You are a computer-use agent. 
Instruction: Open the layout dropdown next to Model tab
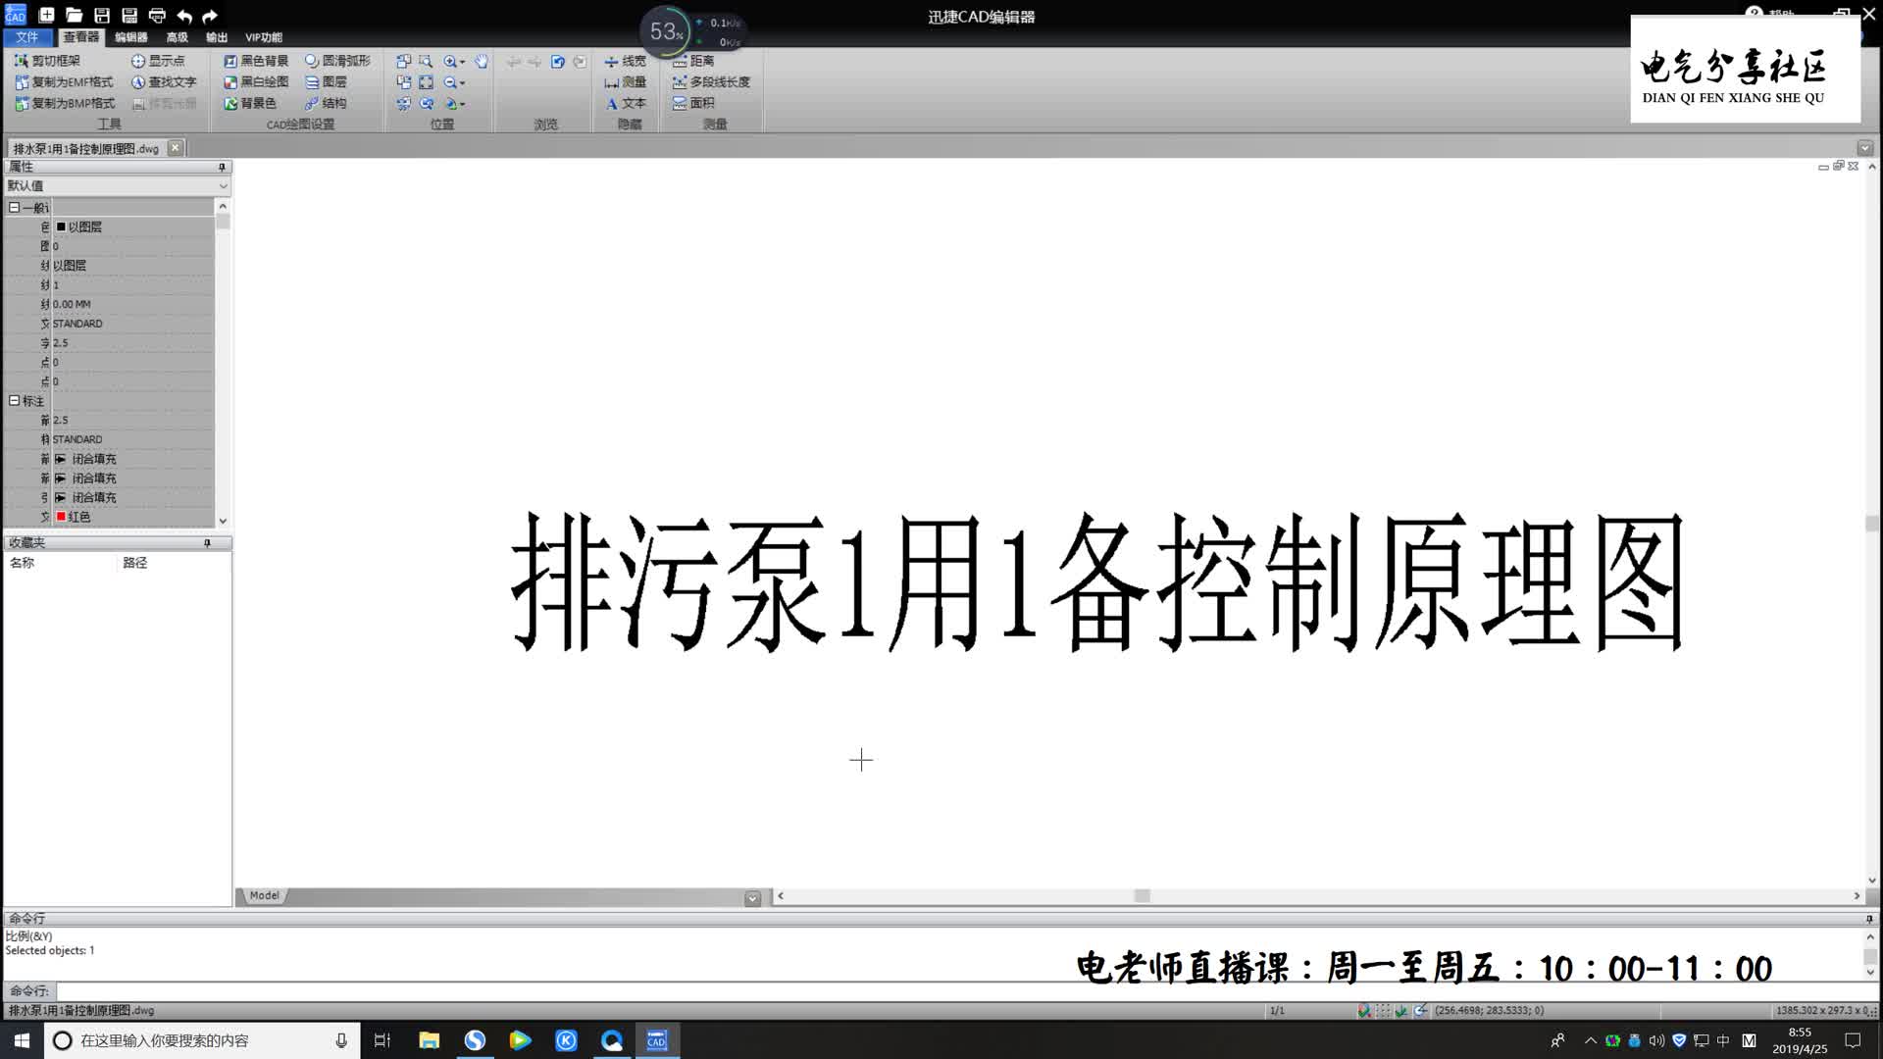pyautogui.click(x=752, y=897)
